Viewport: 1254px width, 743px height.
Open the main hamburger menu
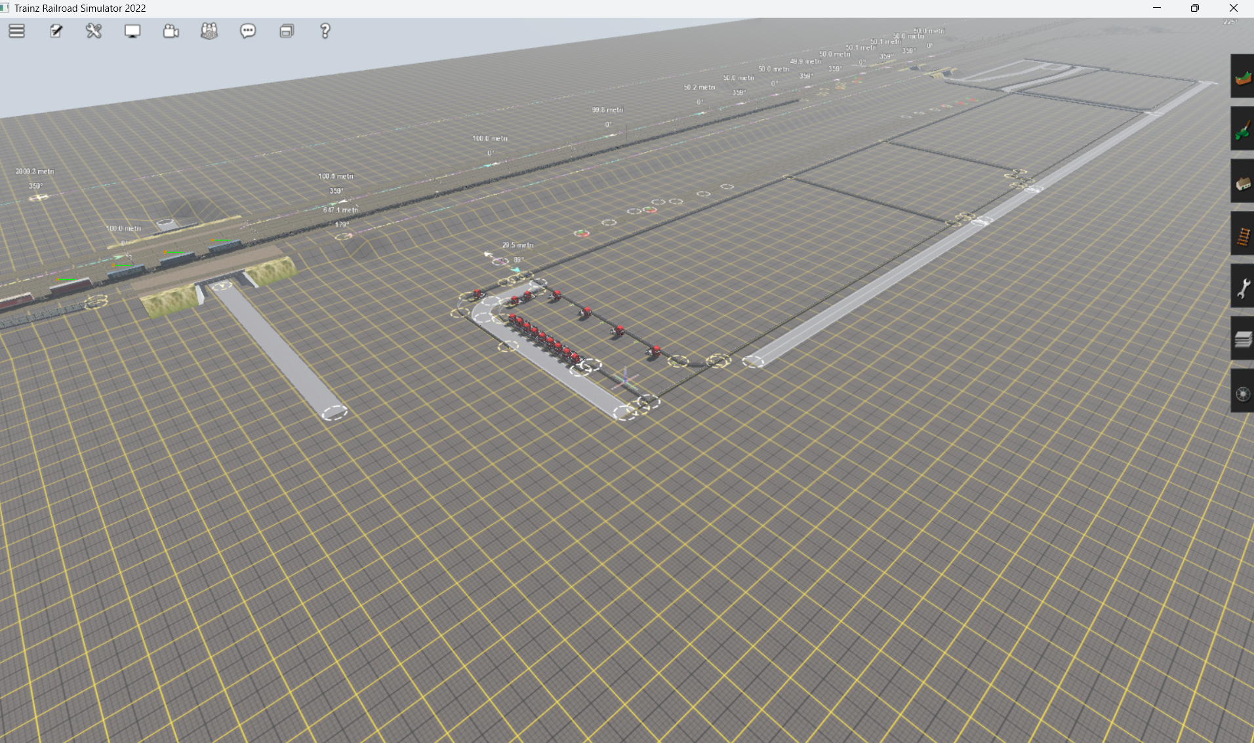[17, 31]
